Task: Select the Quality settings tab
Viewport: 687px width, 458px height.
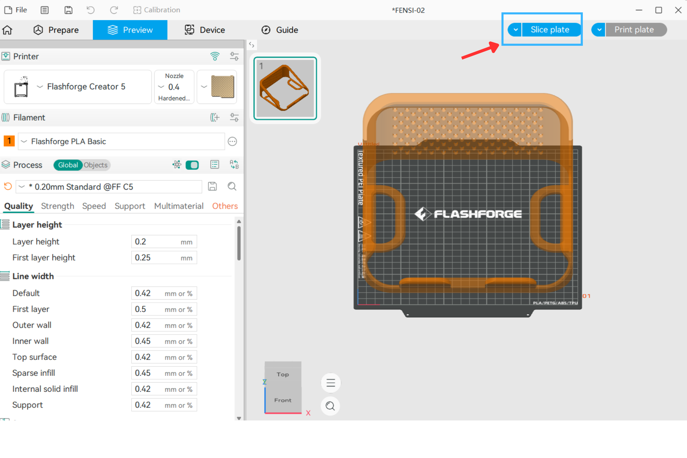Action: click(18, 206)
